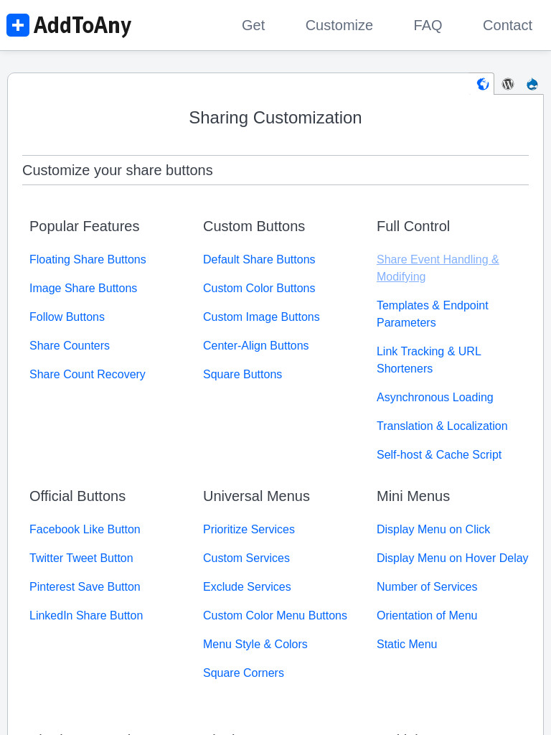The width and height of the screenshot is (551, 735).
Task: Open Center-Align Buttons link
Action: click(256, 345)
